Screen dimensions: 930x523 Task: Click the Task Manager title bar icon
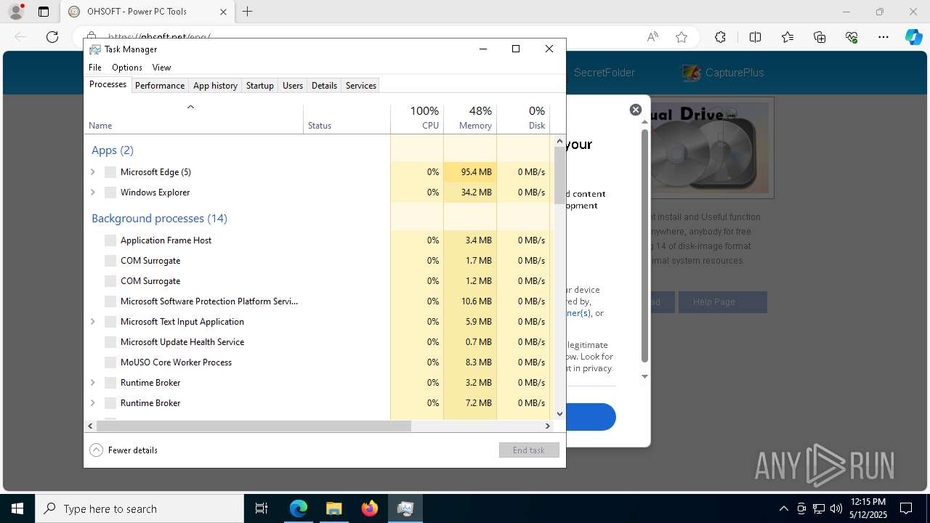(x=95, y=49)
